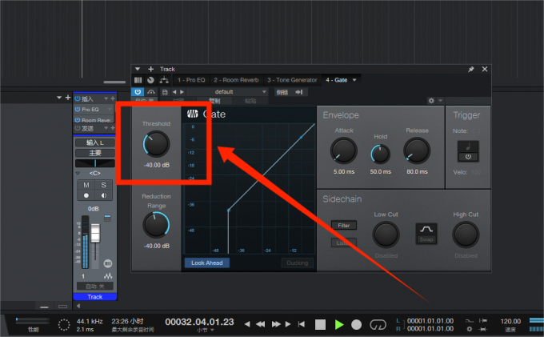Open the plugin settings gear icon
The width and height of the screenshot is (544, 337).
[431, 101]
